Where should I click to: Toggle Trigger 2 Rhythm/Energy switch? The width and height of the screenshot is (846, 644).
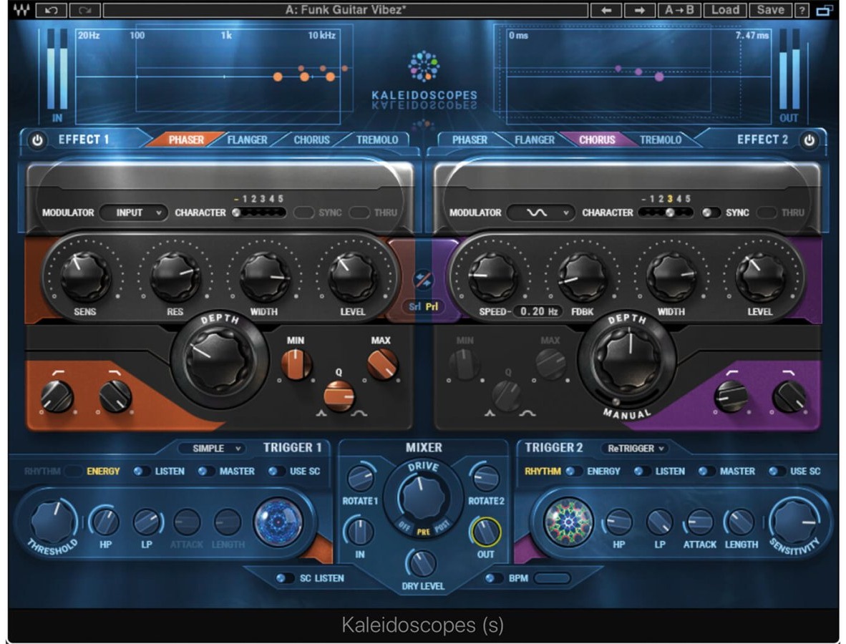coord(573,472)
